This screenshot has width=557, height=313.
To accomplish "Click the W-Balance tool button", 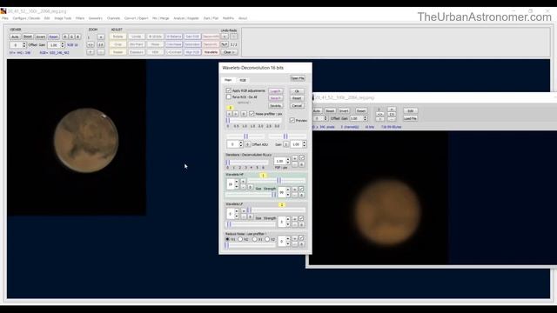I will [x=174, y=37].
